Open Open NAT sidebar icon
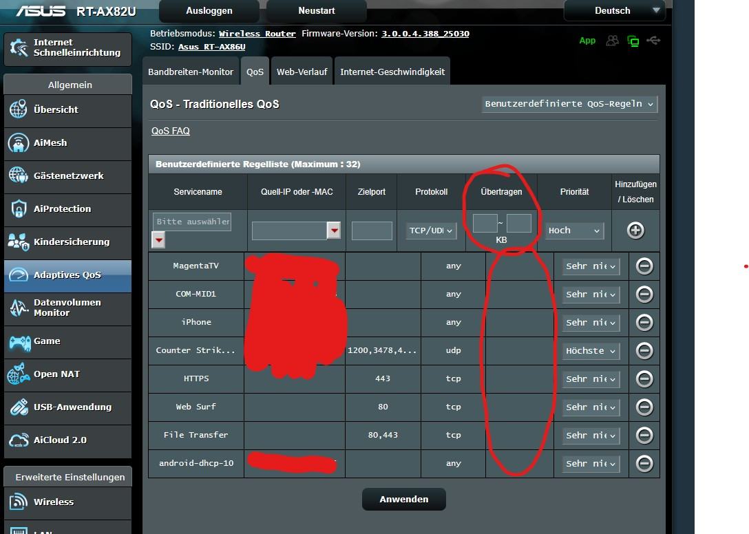Screen dimensions: 749x534 point(19,374)
